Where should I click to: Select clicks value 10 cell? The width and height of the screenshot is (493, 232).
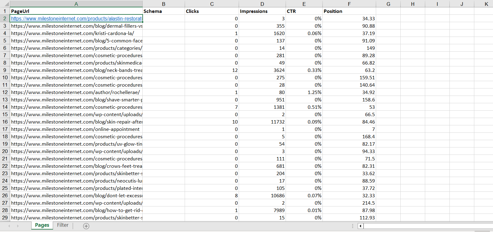click(212, 122)
